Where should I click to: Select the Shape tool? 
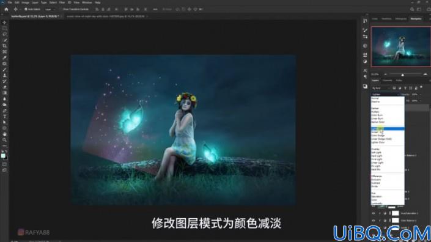[4, 128]
